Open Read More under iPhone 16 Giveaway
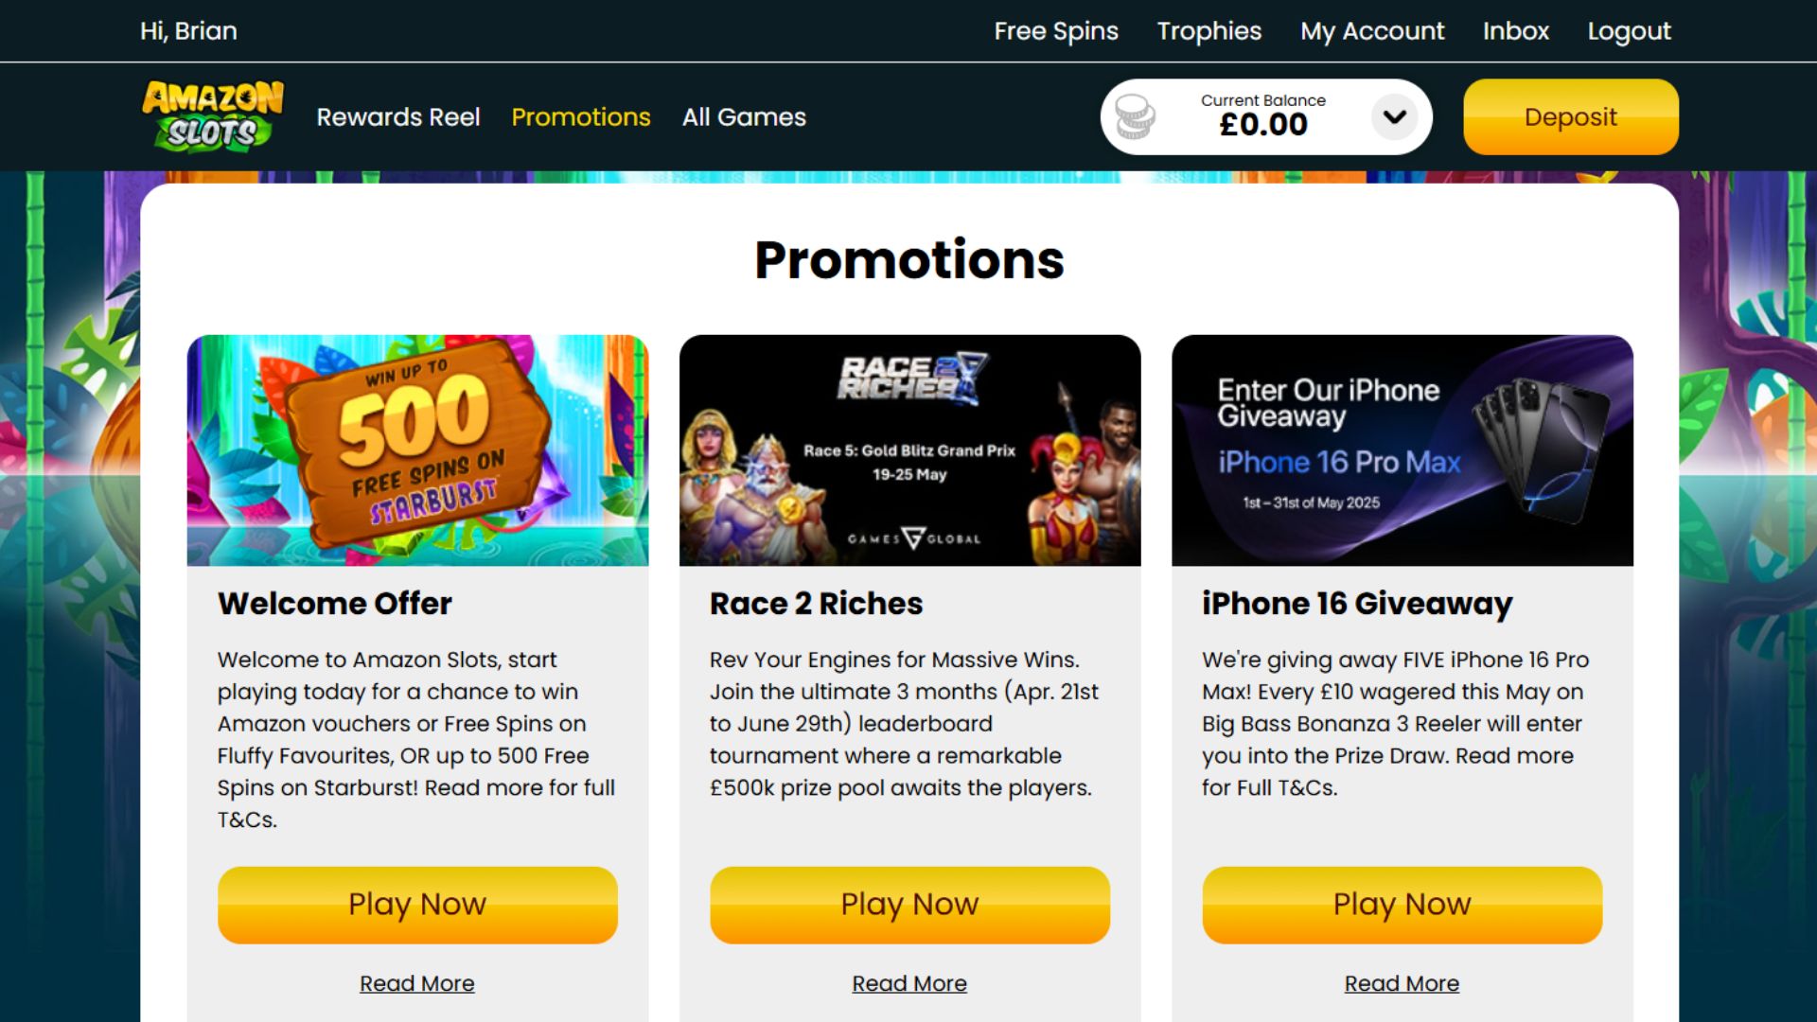Image resolution: width=1817 pixels, height=1022 pixels. click(x=1402, y=983)
